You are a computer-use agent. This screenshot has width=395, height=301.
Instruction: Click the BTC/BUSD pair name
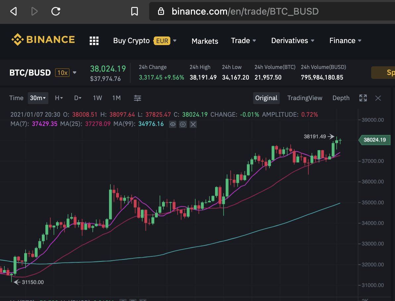[30, 73]
